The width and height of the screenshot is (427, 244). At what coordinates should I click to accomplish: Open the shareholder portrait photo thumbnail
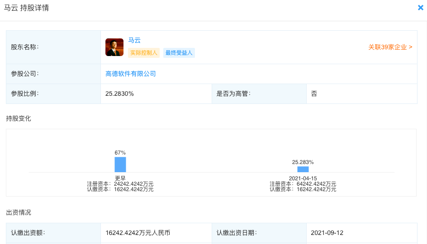pyautogui.click(x=114, y=47)
